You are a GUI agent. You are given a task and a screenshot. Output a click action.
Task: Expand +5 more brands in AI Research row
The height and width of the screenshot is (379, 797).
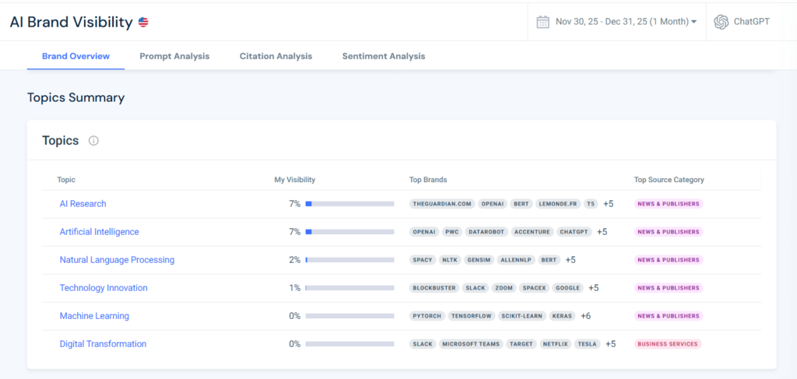click(x=608, y=204)
